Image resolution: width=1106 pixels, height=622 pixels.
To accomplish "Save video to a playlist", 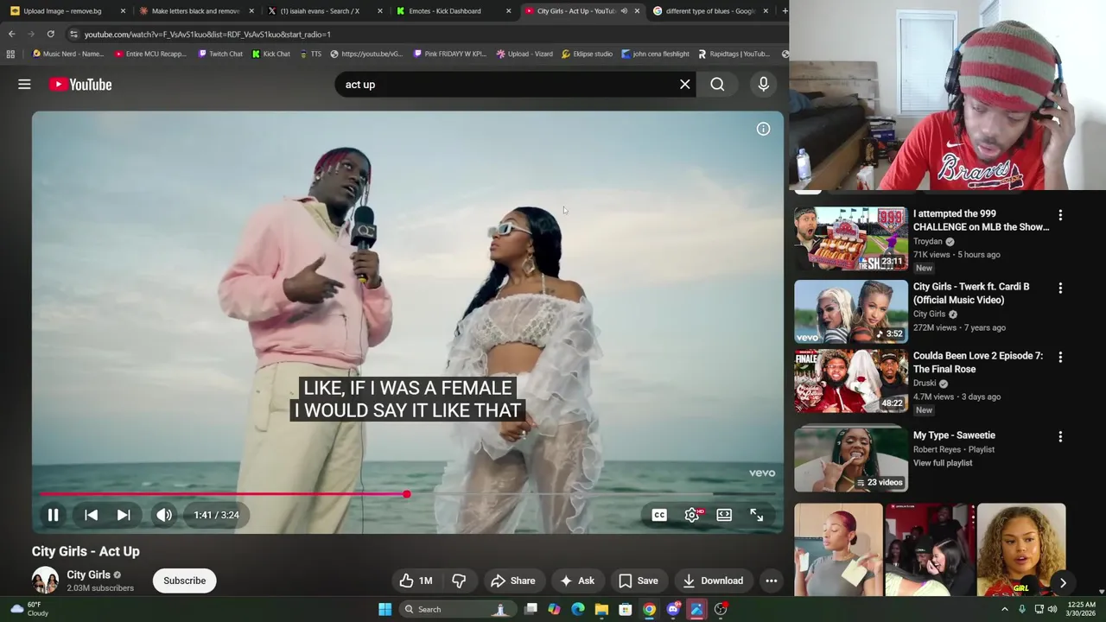I will [639, 581].
